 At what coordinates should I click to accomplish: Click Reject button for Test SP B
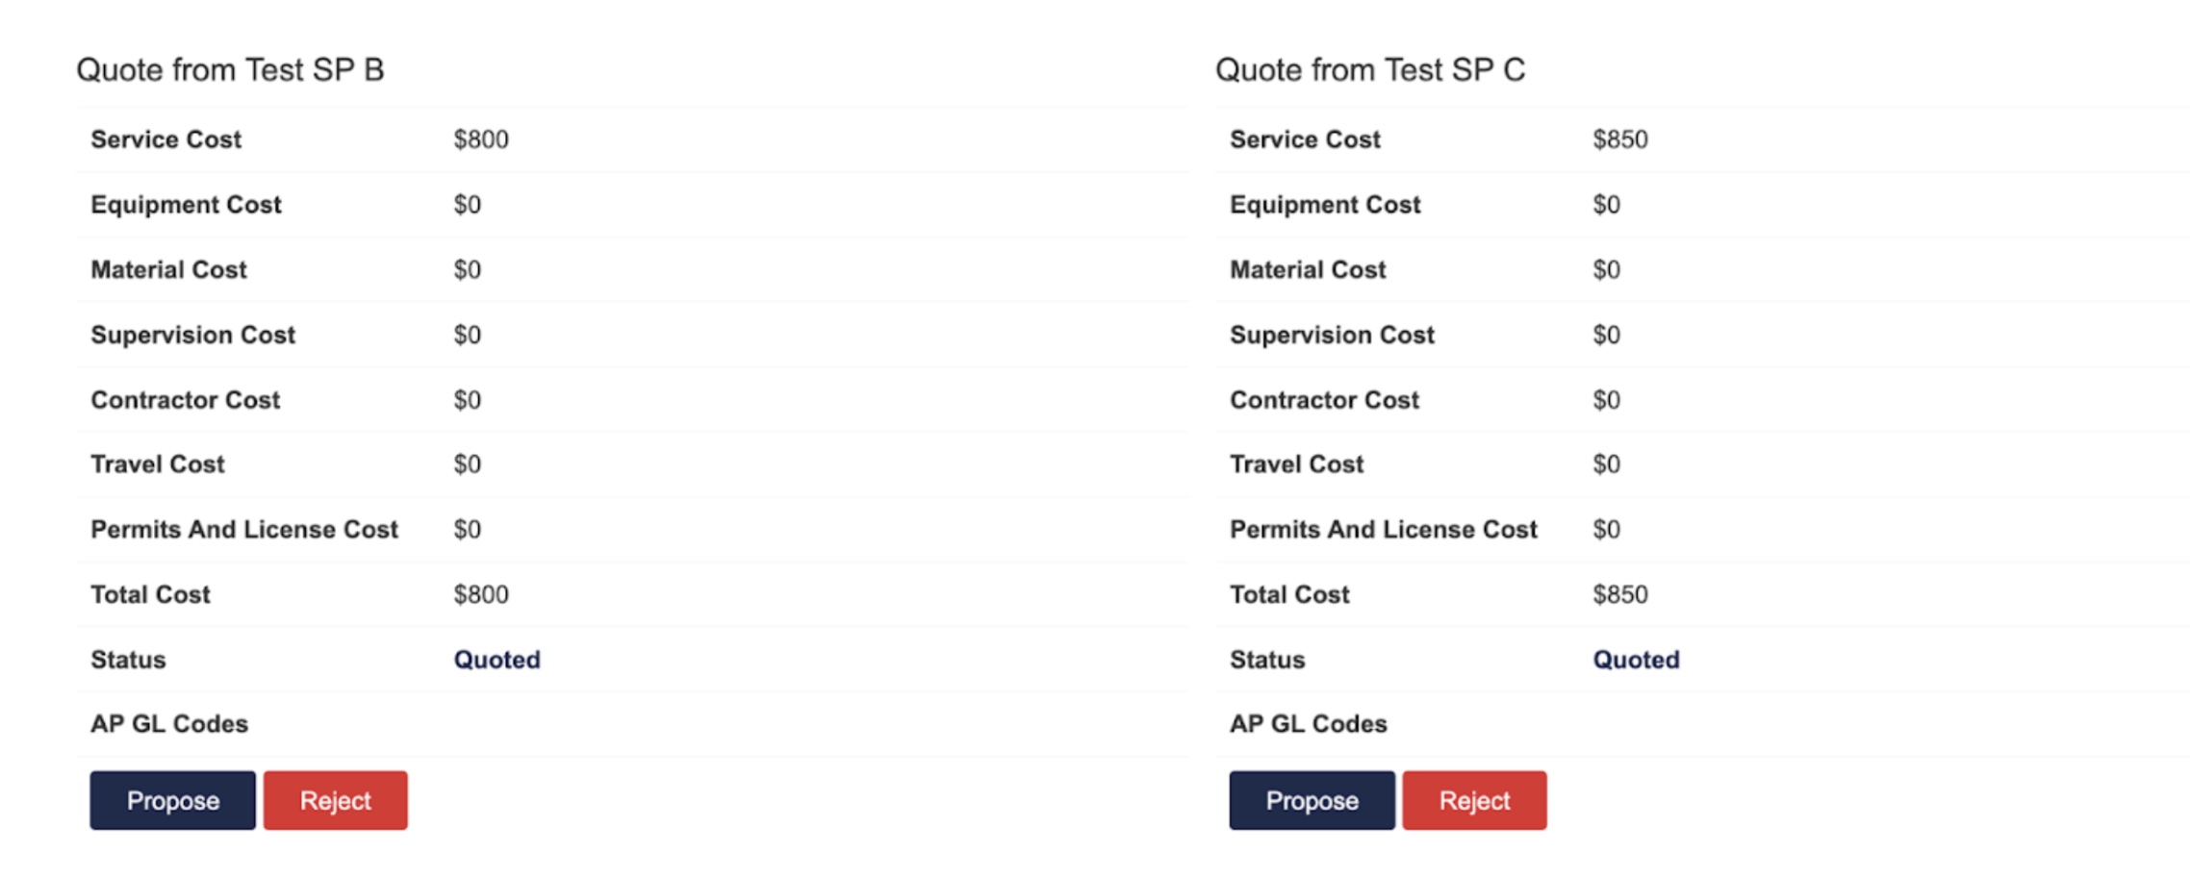335,800
